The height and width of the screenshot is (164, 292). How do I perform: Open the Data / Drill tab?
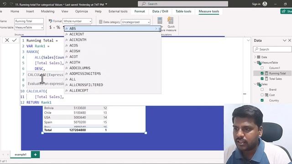(x=160, y=11)
